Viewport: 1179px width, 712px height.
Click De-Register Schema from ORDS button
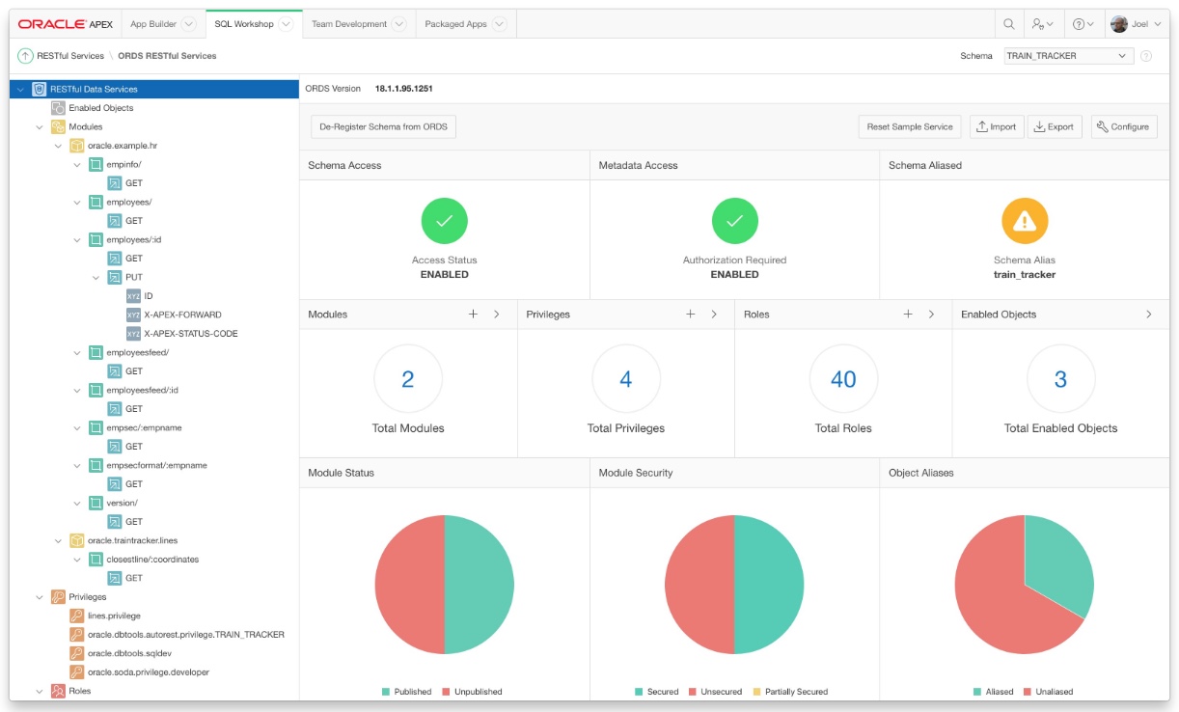point(383,126)
